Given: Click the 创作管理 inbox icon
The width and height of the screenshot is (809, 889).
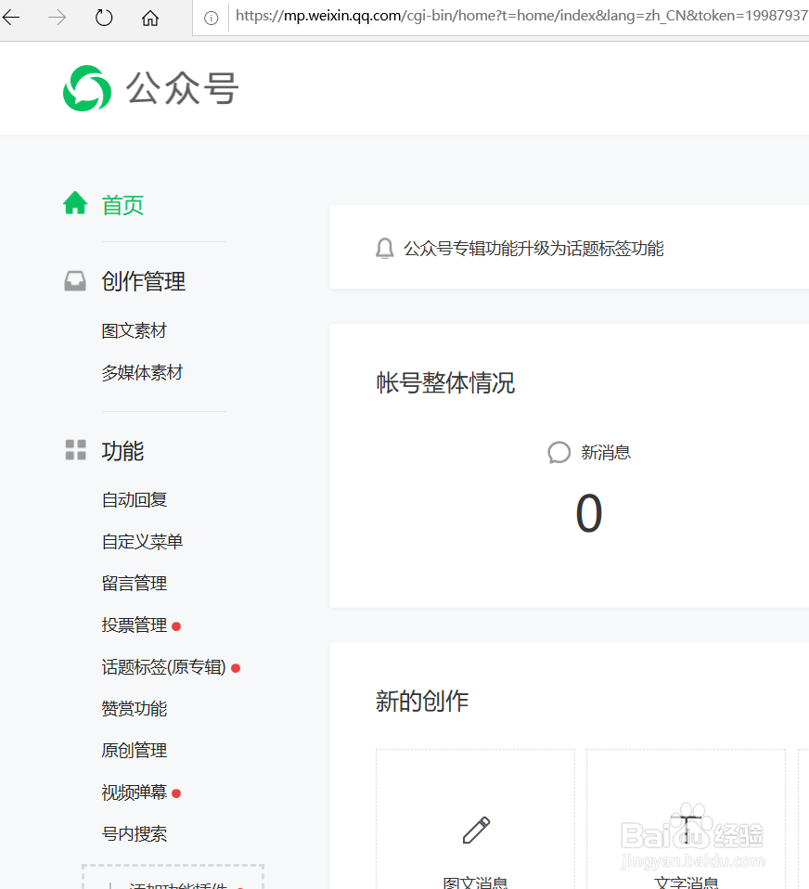Looking at the screenshot, I should tap(75, 280).
